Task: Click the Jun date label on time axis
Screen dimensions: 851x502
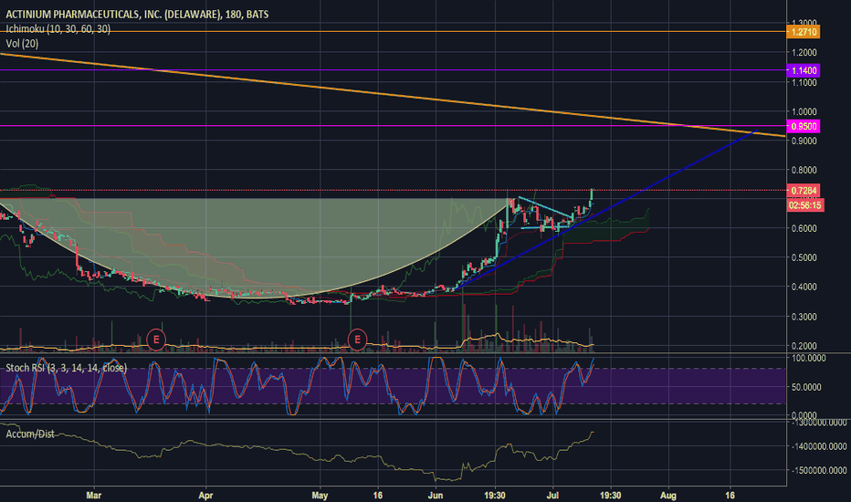Action: [436, 496]
